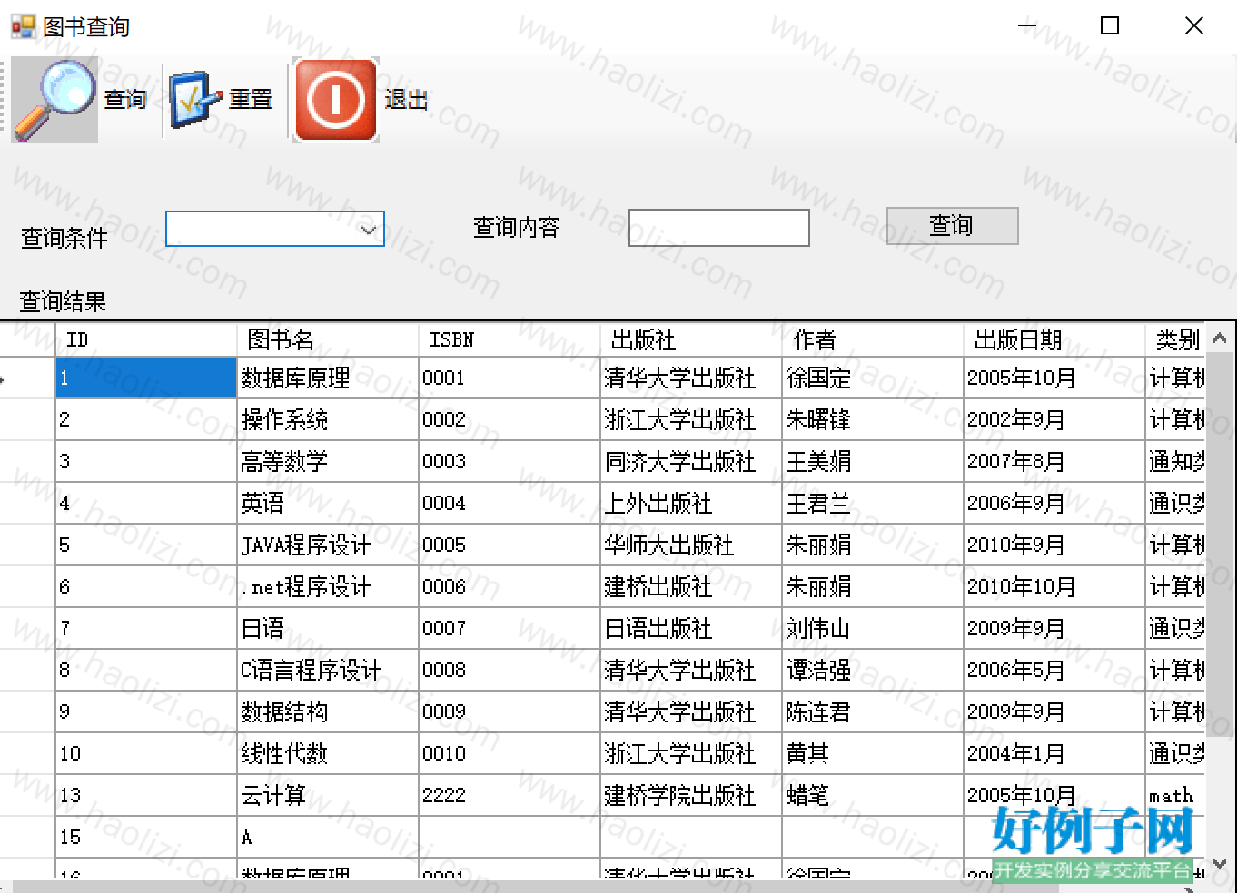Select the 图书名 cell A in row 15

[x=328, y=837]
